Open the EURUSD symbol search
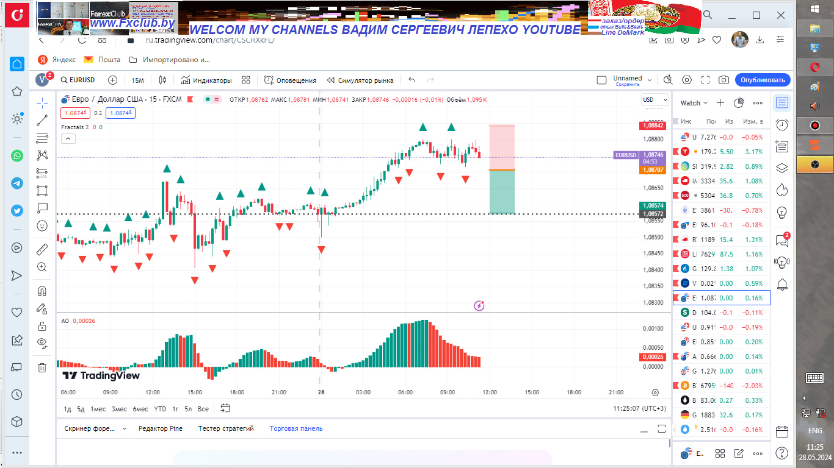This screenshot has width=834, height=468. [x=78, y=80]
